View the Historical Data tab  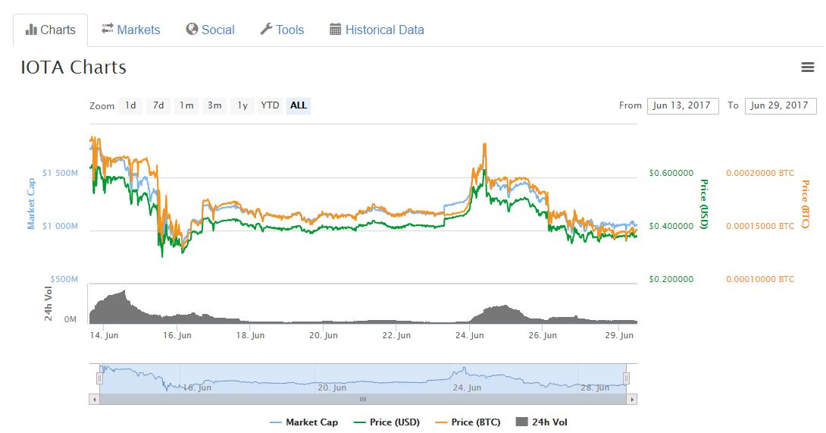tap(377, 30)
